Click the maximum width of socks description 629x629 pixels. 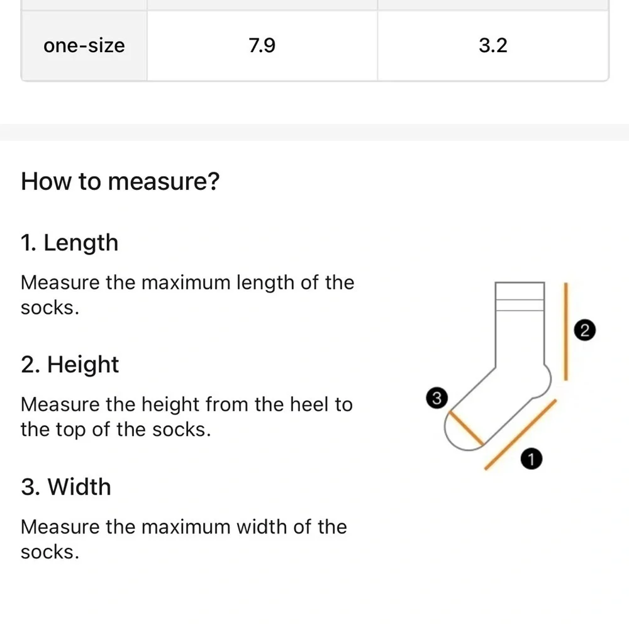(x=184, y=539)
